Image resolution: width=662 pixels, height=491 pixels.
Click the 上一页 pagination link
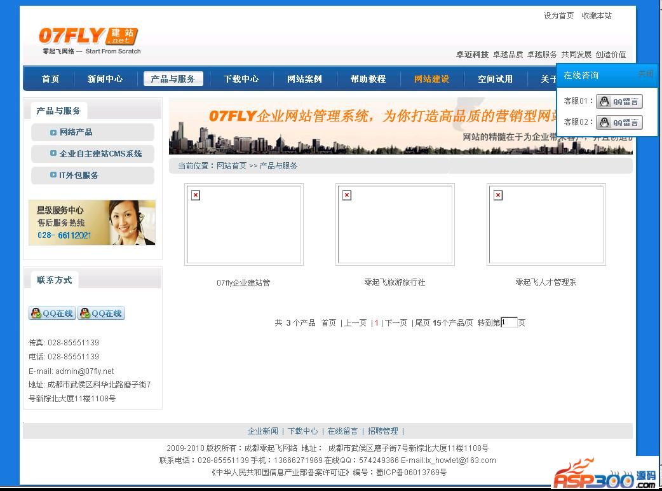point(356,323)
